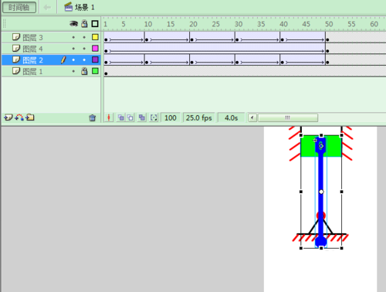This screenshot has width=386, height=292.
Task: Click the timeline scrollbar left arrow
Action: 252,118
